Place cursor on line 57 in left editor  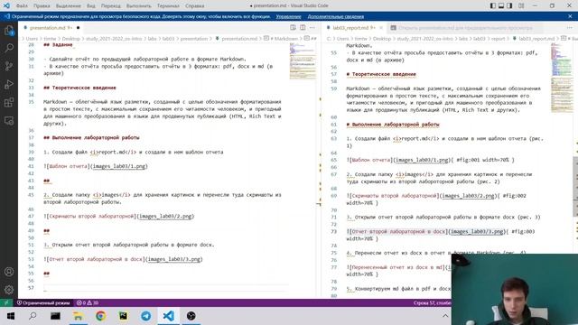coord(166,288)
